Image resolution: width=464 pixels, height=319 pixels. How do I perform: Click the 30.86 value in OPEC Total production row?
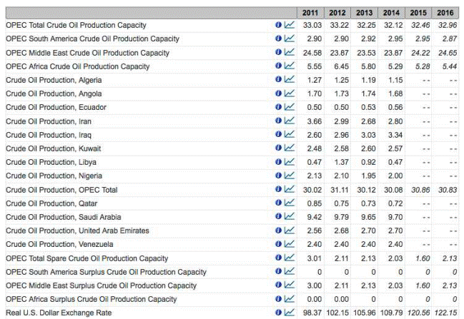420,190
